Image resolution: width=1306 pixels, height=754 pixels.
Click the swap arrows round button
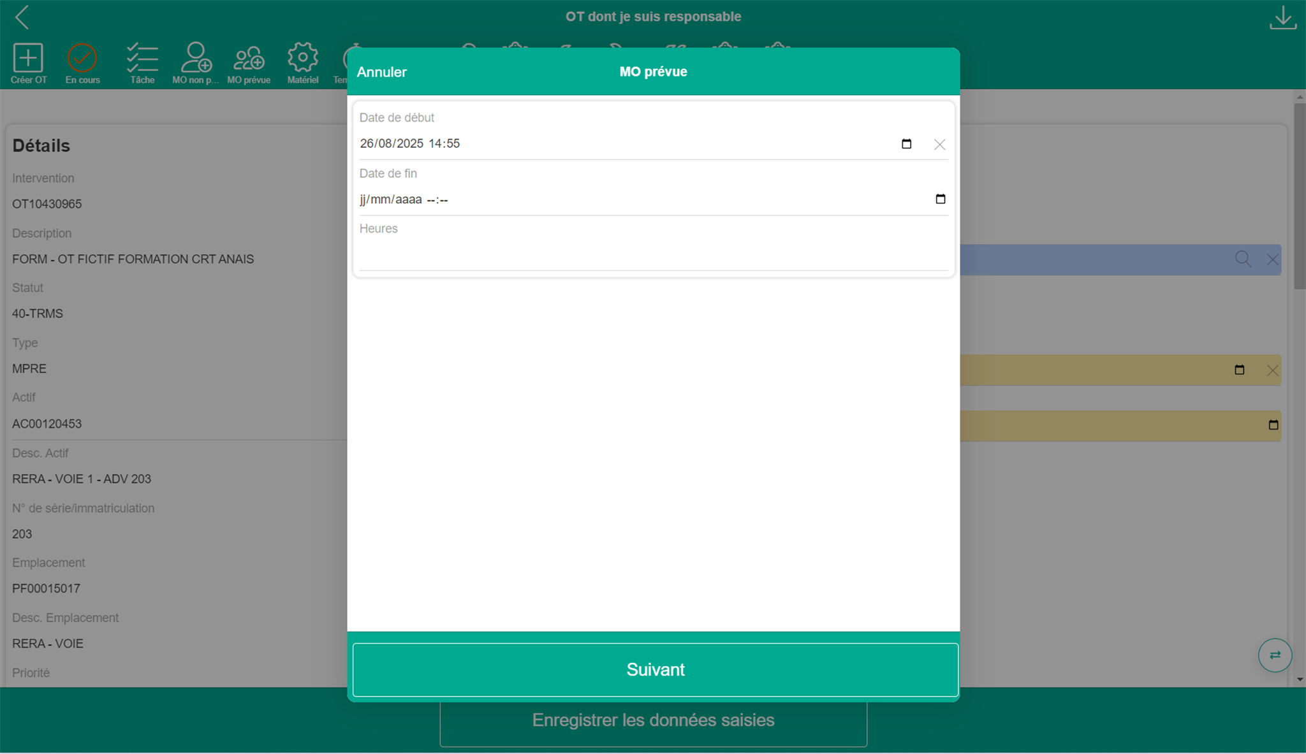coord(1274,655)
